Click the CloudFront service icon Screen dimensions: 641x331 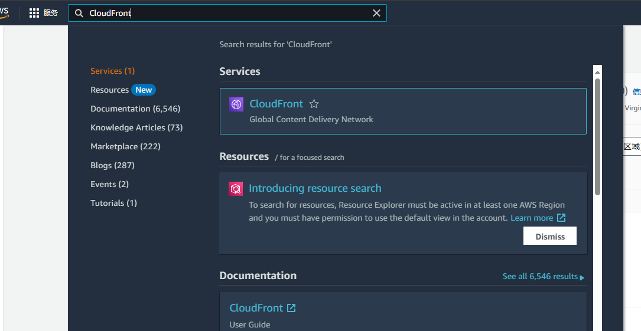(236, 104)
